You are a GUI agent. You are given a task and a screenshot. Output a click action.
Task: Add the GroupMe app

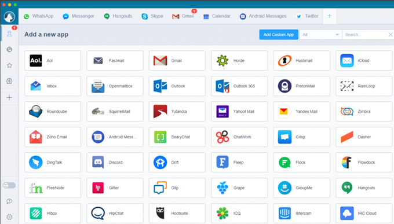tap(301, 188)
